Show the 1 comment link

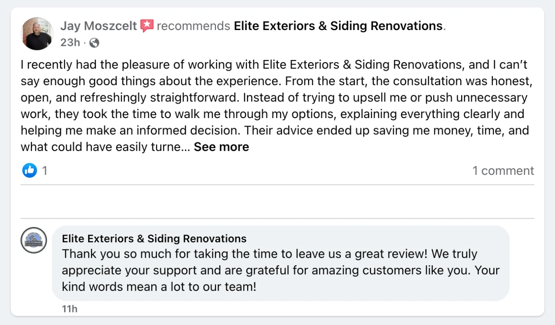pyautogui.click(x=503, y=171)
